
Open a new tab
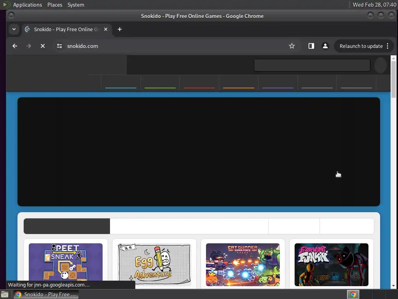click(x=120, y=29)
